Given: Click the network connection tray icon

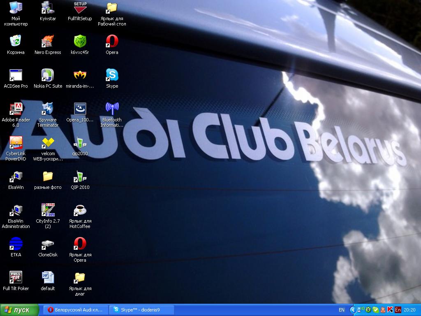Looking at the screenshot, I should [361, 310].
